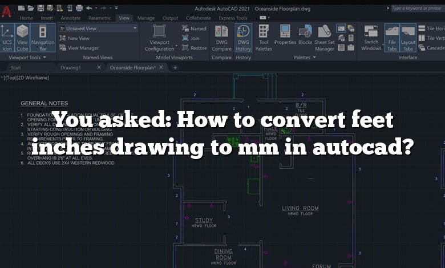This screenshot has height=268, width=445.
Task: Click the Open file folder icon
Action: click(31, 8)
